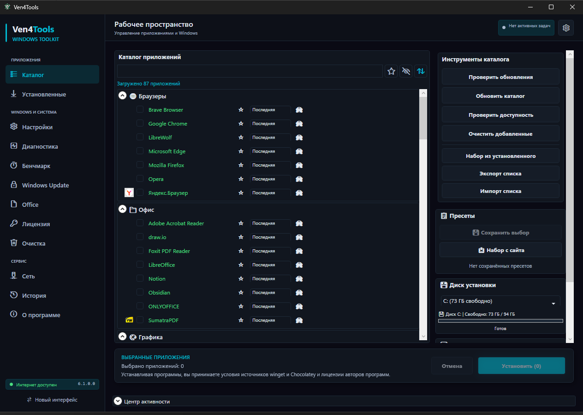Open settings via the gear icon
Screen dimensions: 583x415
point(566,28)
